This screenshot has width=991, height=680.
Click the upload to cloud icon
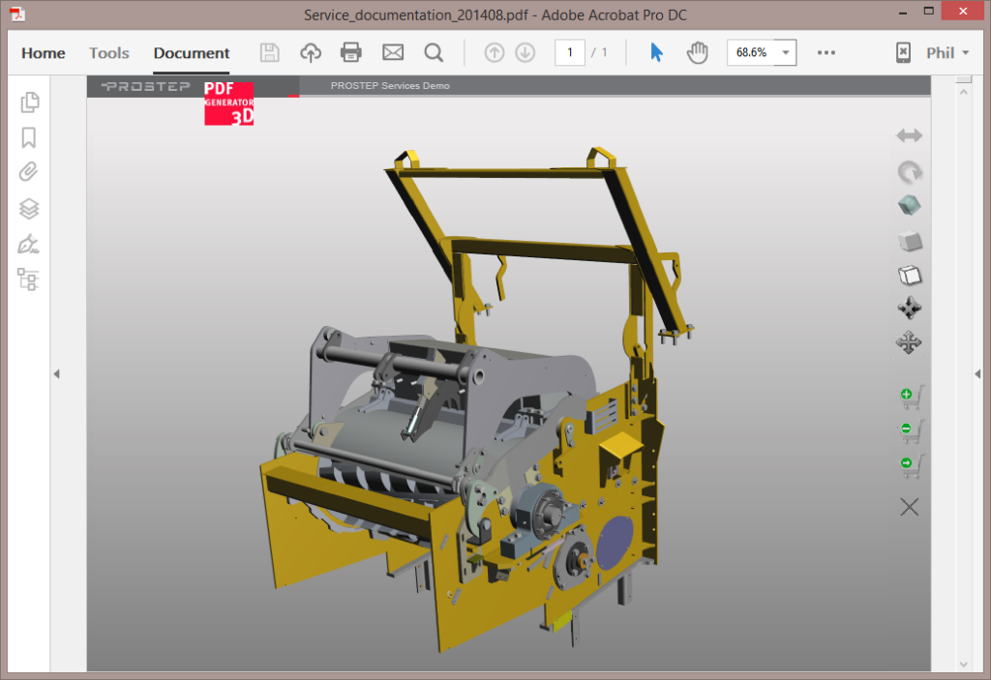click(311, 52)
